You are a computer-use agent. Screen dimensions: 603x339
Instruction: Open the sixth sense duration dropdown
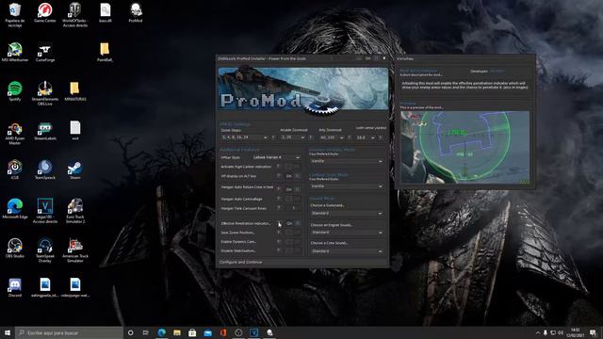tap(366, 137)
